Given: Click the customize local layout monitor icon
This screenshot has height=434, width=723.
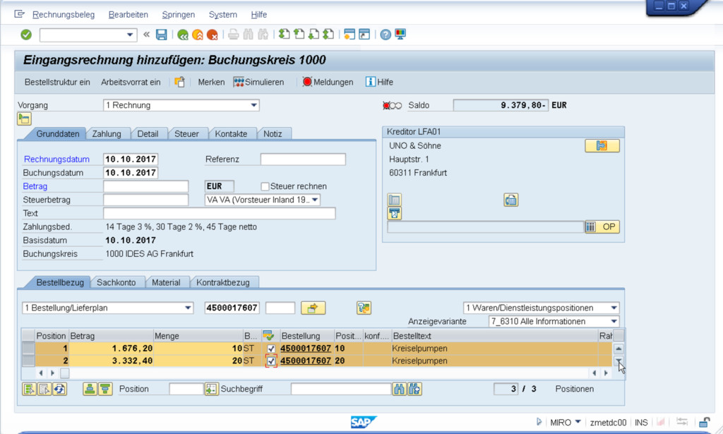Looking at the screenshot, I should pyautogui.click(x=400, y=35).
